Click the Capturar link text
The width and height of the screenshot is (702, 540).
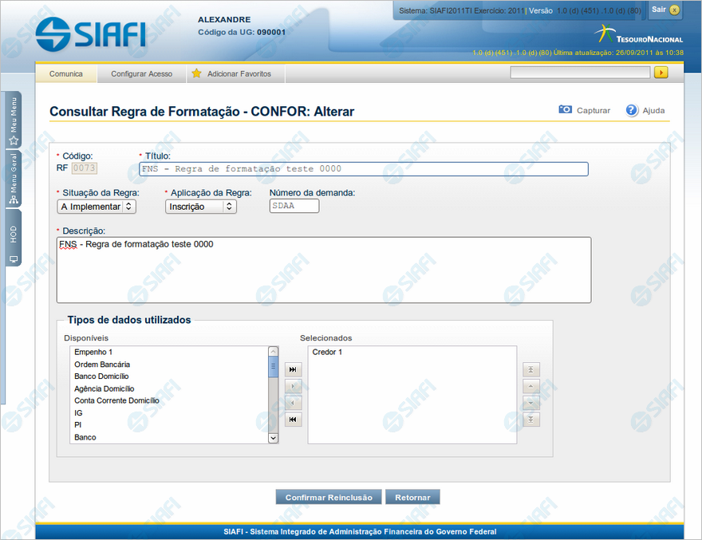pyautogui.click(x=594, y=110)
